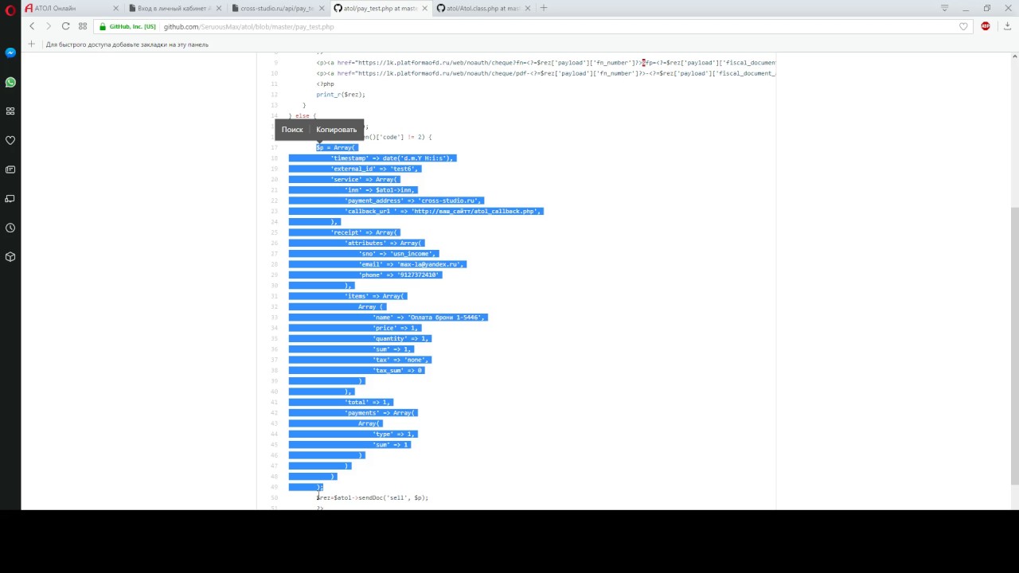This screenshot has height=573, width=1019.
Task: Close the Вход в личный кабинет tab
Action: pos(218,8)
